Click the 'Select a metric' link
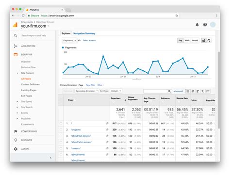The width and height of the screenshot is (230, 176). [89, 41]
